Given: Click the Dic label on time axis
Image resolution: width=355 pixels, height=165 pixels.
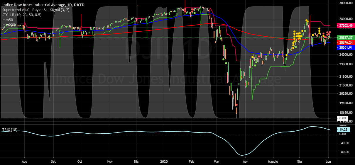Looking at the screenshot, I should pos(136,161).
